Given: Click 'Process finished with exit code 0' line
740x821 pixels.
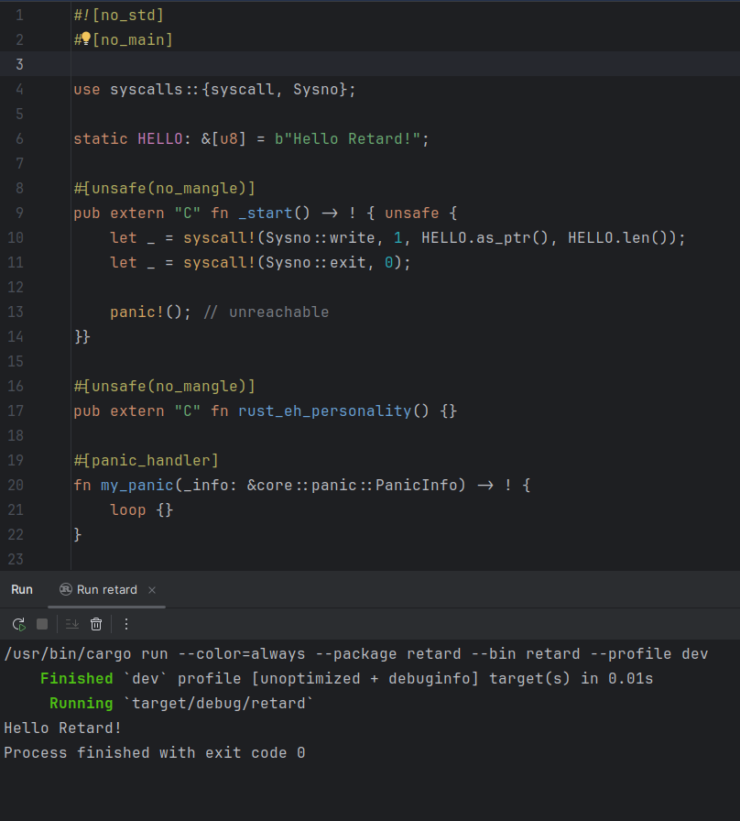Looking at the screenshot, I should (155, 753).
